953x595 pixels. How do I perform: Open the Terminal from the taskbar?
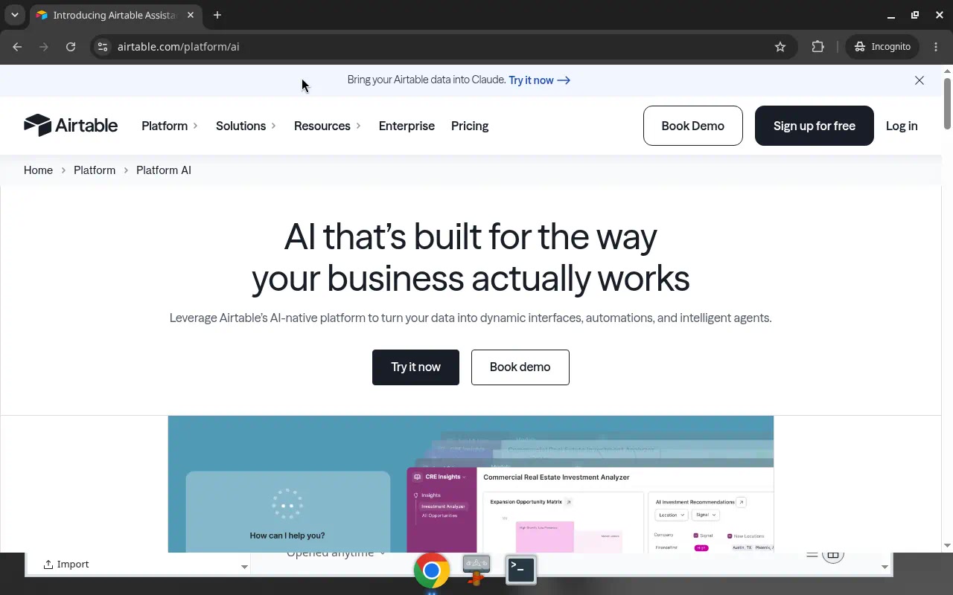point(521,570)
